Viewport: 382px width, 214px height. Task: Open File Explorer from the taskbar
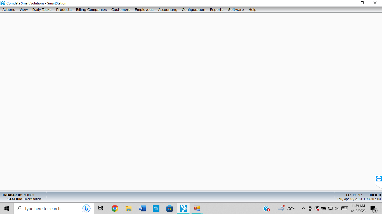tap(128, 208)
